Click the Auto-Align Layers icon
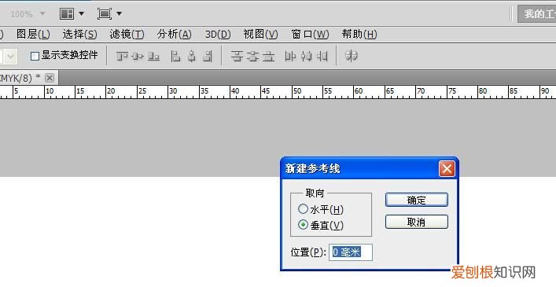 352,56
